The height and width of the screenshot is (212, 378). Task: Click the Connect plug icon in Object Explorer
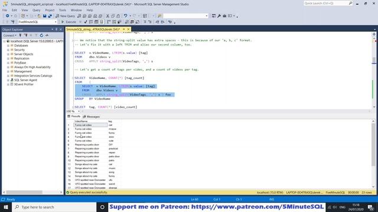coord(20,35)
